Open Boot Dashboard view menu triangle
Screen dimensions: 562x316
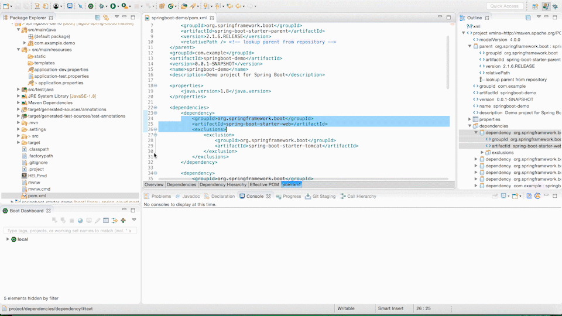[x=134, y=219]
